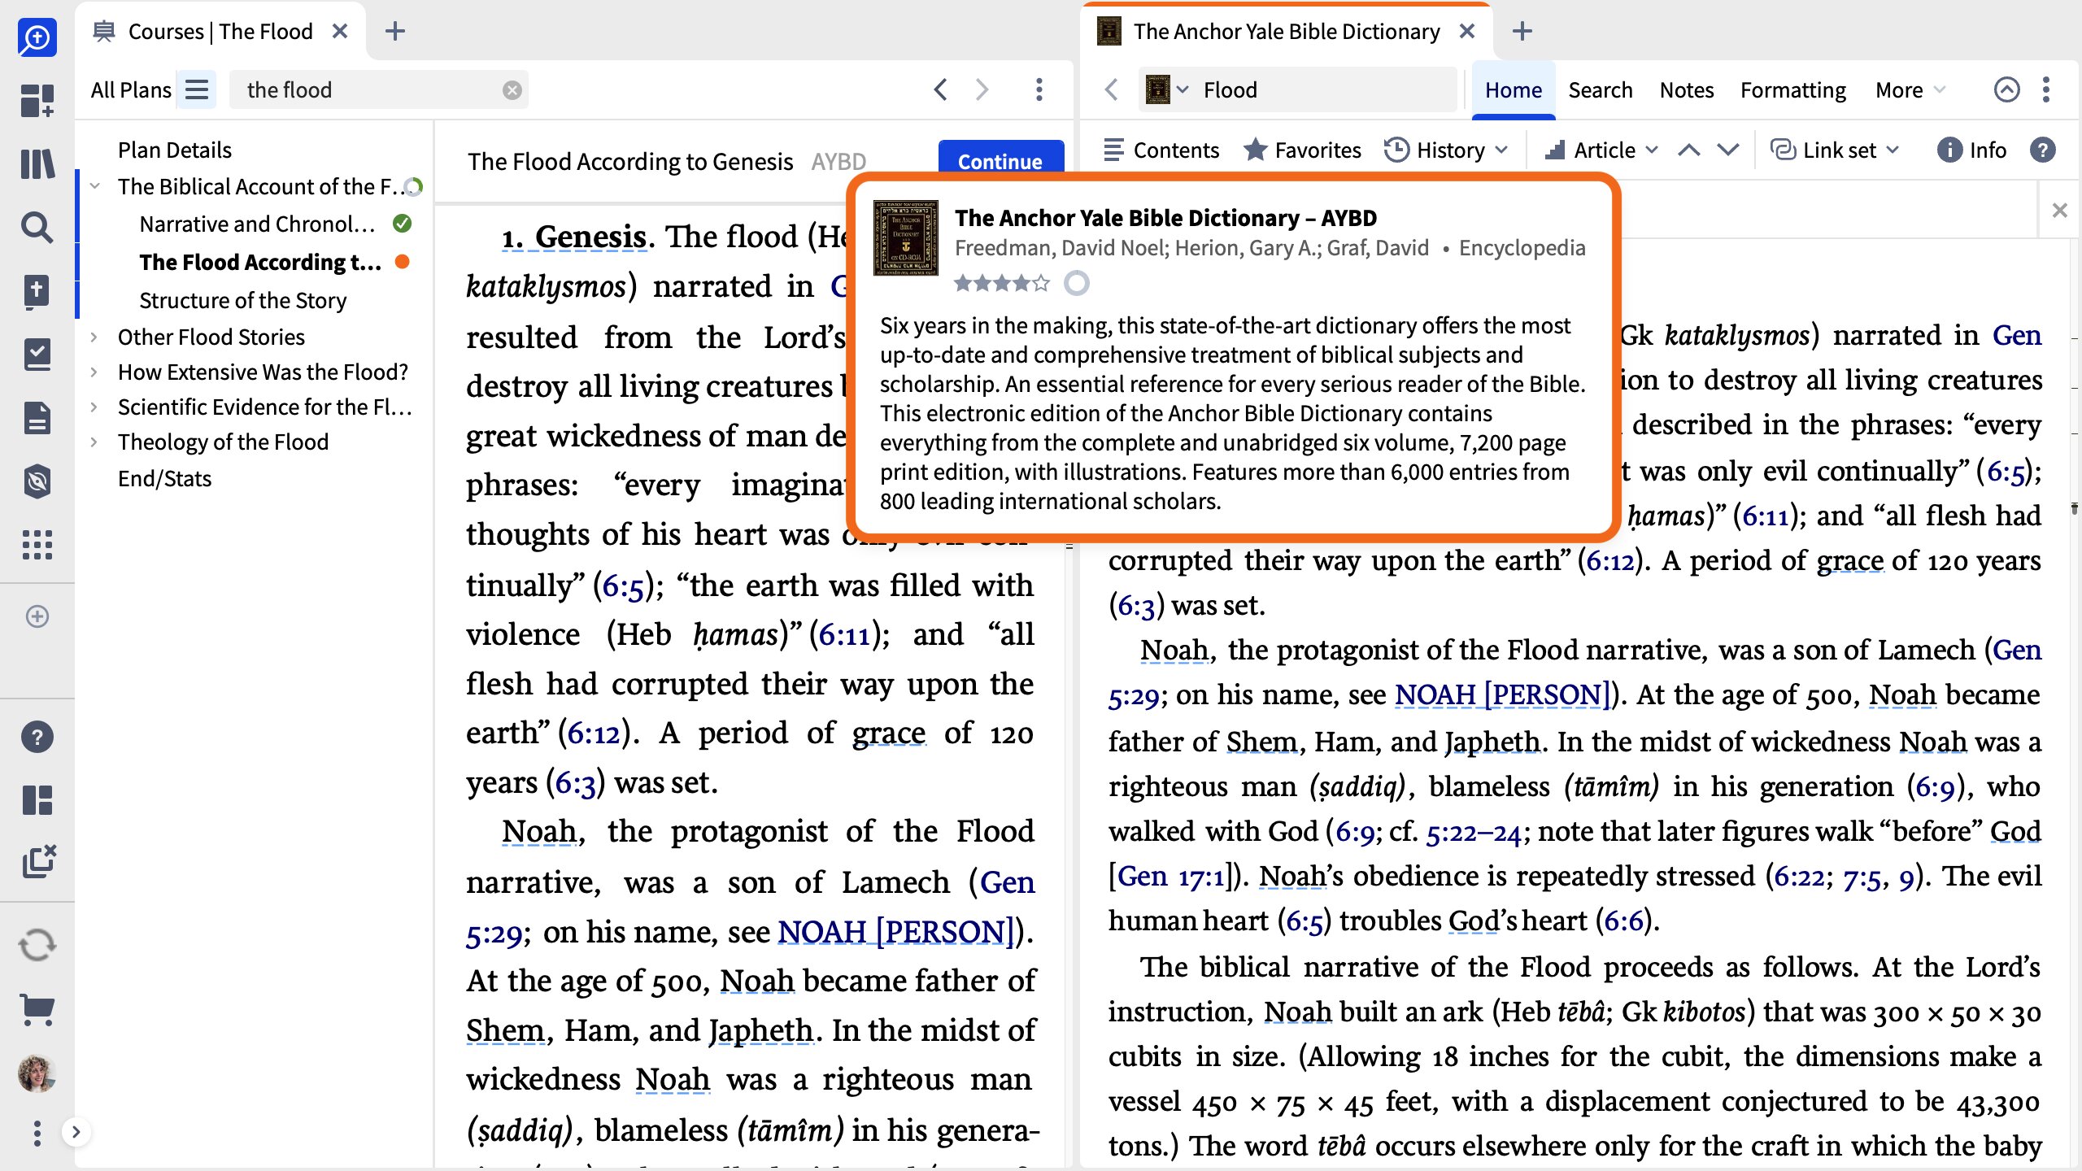
Task: Switch to the Search toolbar tab
Action: point(1601,89)
